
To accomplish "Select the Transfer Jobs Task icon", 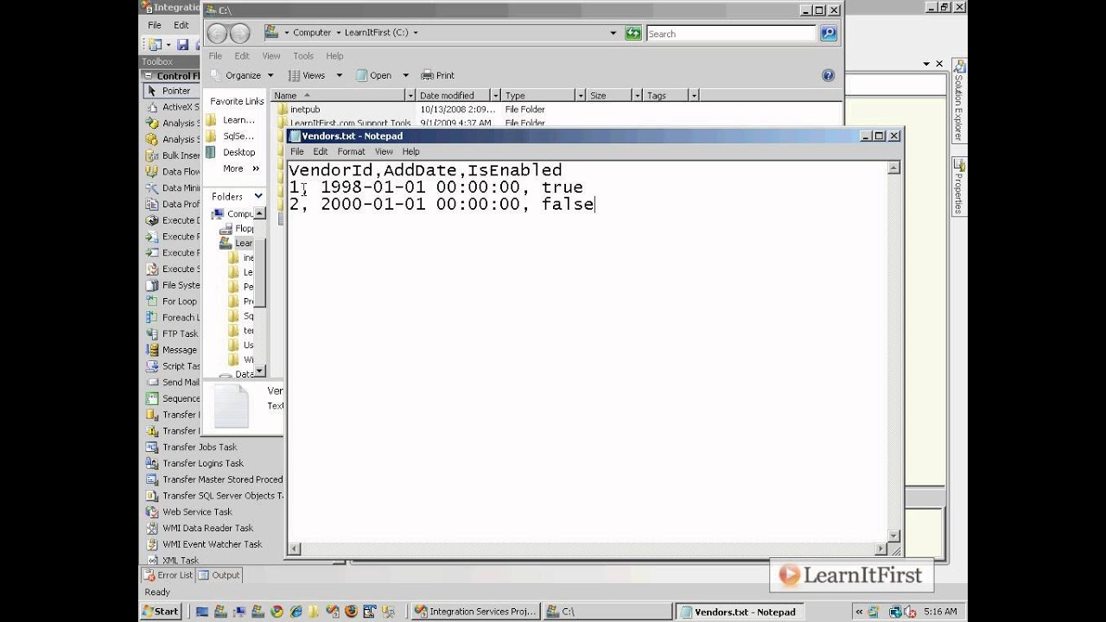I will [152, 447].
